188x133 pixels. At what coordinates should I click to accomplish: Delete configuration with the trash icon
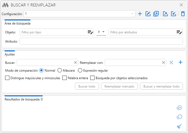[x=183, y=14]
